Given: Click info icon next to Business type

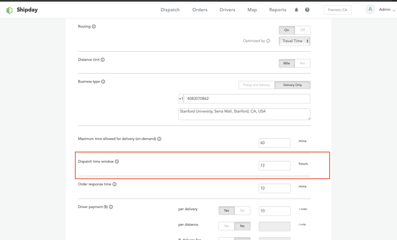Looking at the screenshot, I should coord(103,82).
